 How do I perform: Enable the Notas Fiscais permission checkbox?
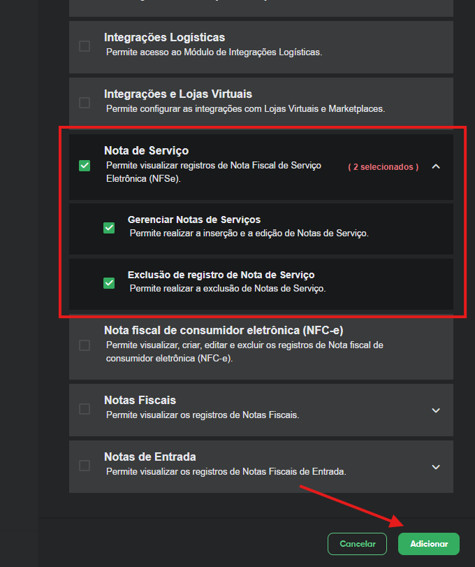tap(85, 409)
